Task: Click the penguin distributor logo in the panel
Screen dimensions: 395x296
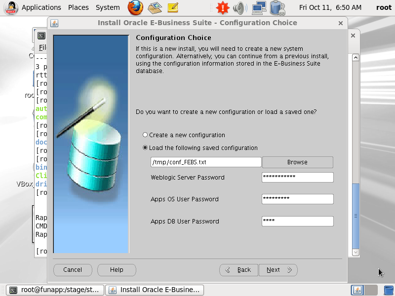Action: pos(10,7)
